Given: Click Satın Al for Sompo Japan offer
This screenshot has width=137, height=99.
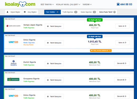Looking at the screenshot, I should (x=122, y=26).
